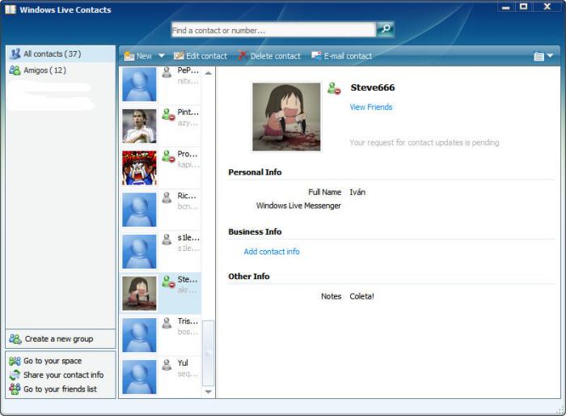This screenshot has height=416, width=566.
Task: Select the Ric... contact avatar
Action: click(139, 210)
